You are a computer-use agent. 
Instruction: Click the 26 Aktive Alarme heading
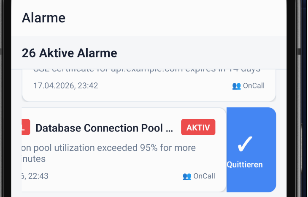(x=69, y=53)
